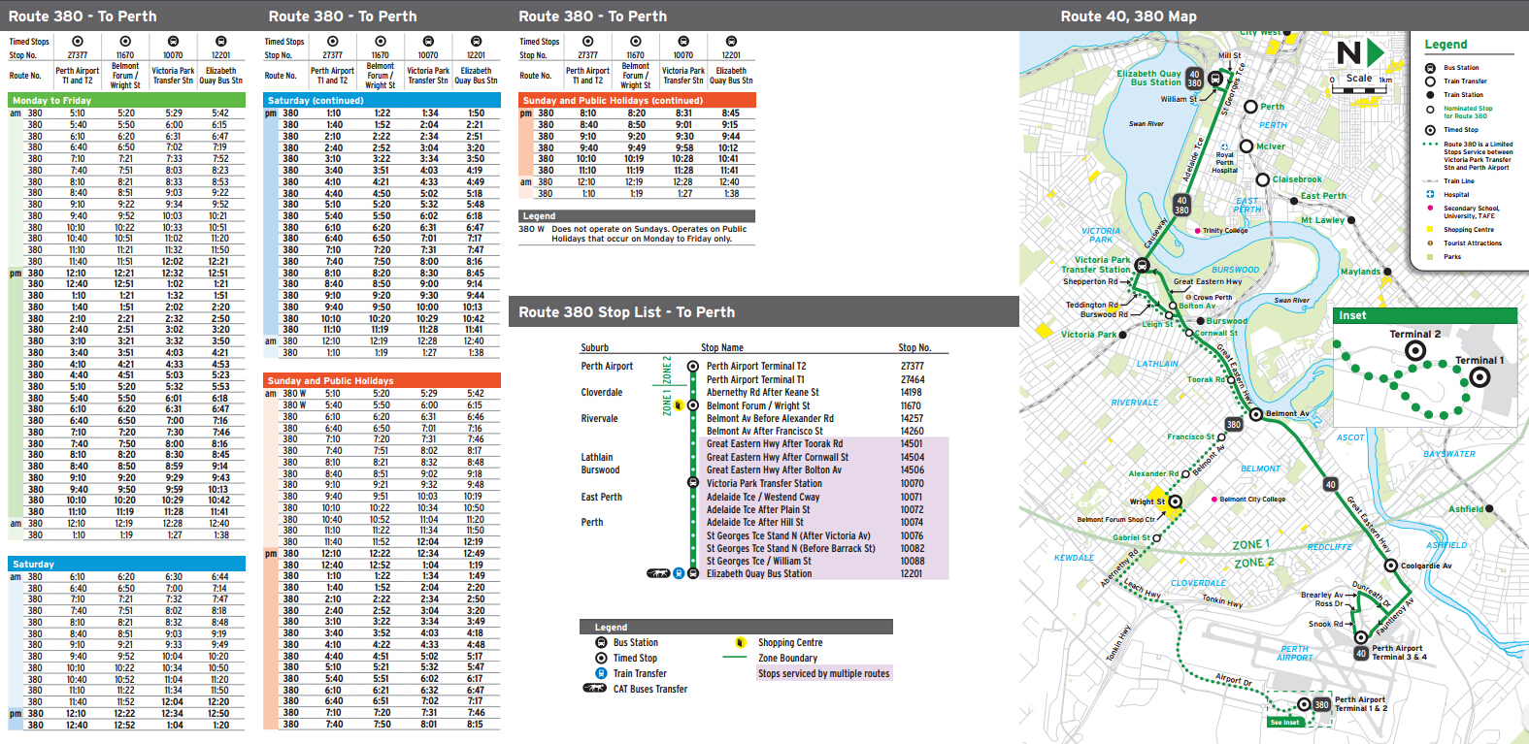Click the Trinity College pink dot on map

pyautogui.click(x=1198, y=231)
